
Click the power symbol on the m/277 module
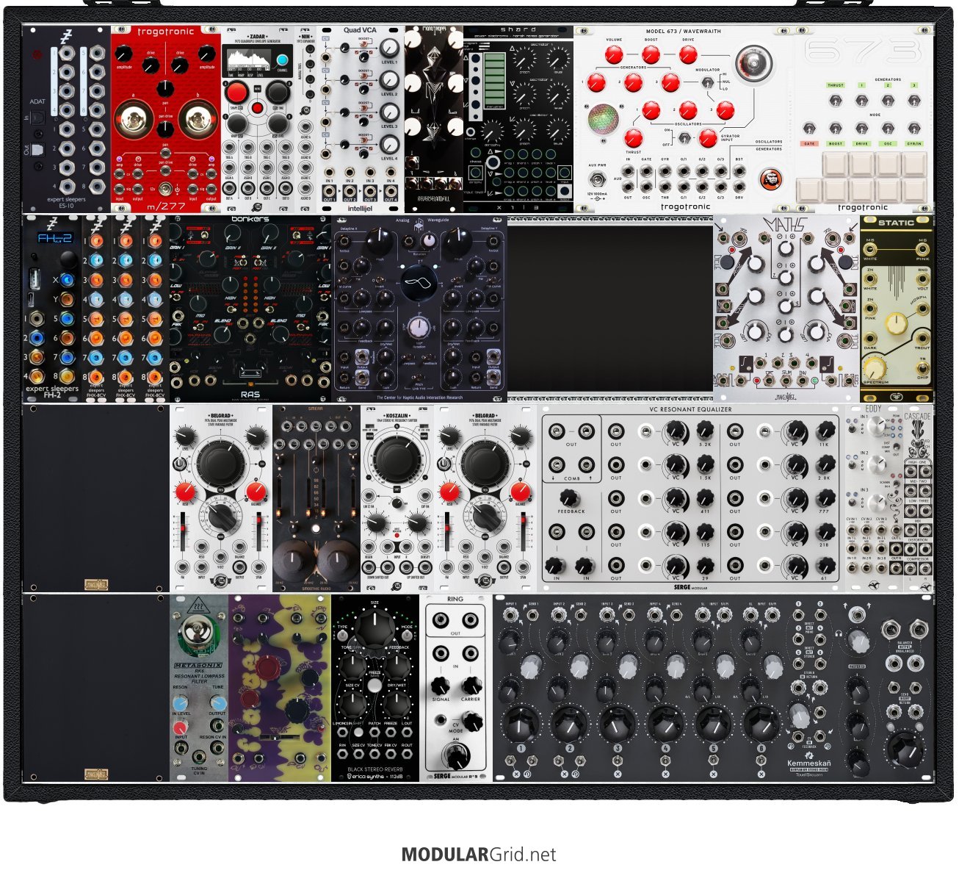(178, 190)
